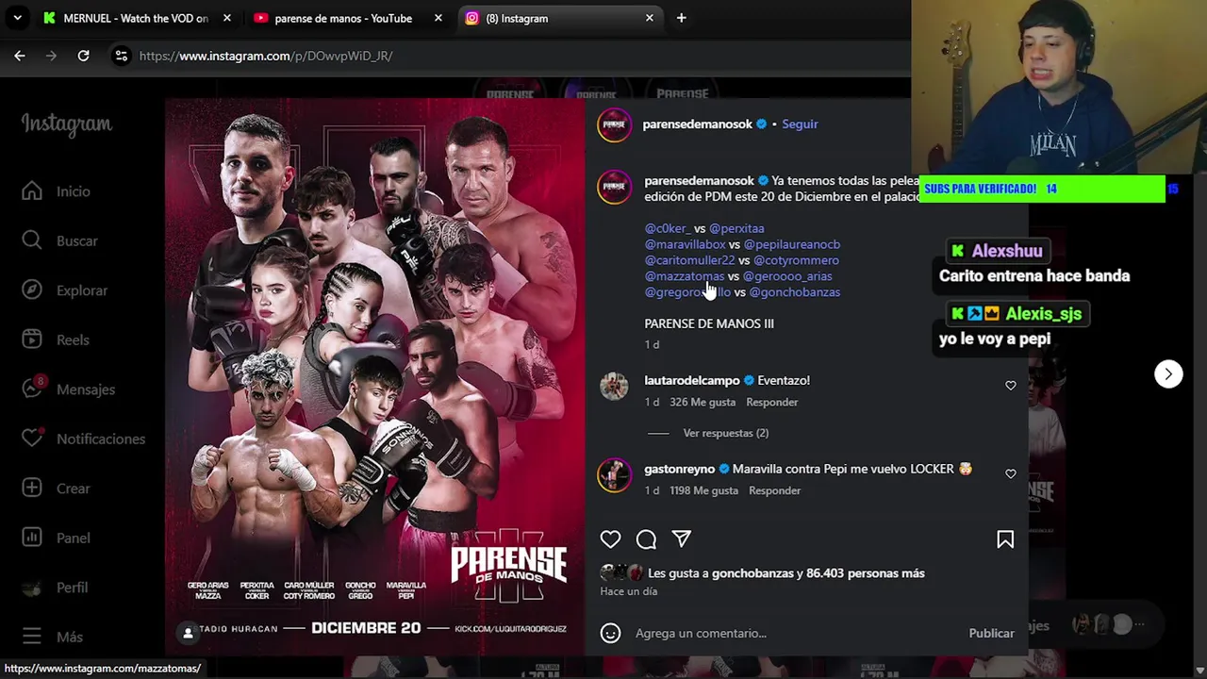Click the Seguir follow button
Screen dimensions: 1207x679
[x=800, y=124]
